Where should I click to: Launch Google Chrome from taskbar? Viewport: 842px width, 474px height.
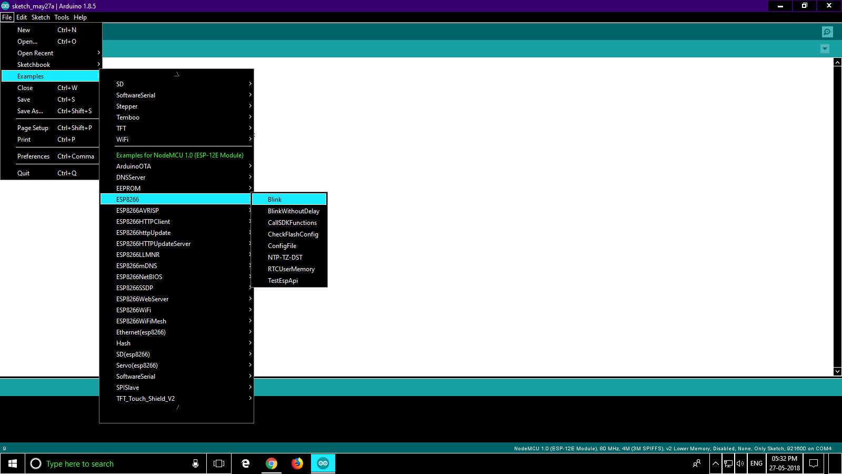tap(272, 463)
